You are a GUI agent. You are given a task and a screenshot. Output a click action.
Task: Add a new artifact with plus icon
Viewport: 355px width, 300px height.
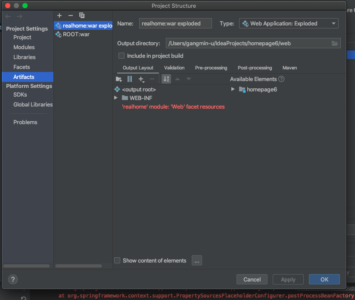point(59,16)
